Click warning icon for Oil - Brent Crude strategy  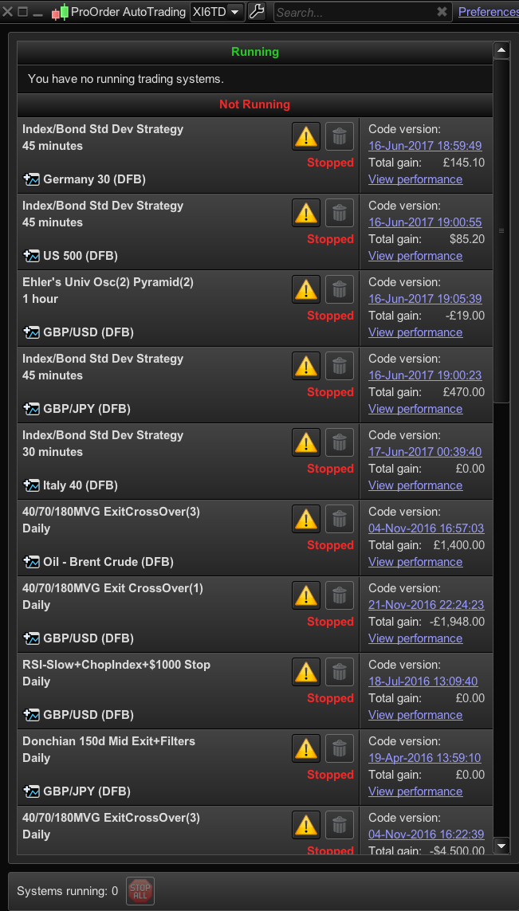coord(305,519)
